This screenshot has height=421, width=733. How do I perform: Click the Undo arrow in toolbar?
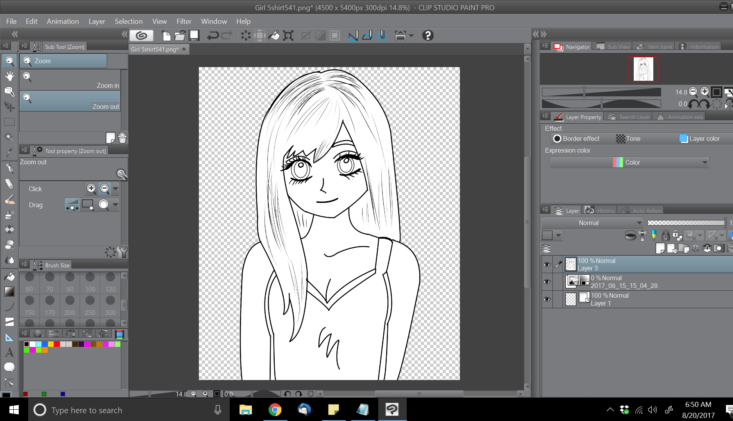[x=213, y=36]
